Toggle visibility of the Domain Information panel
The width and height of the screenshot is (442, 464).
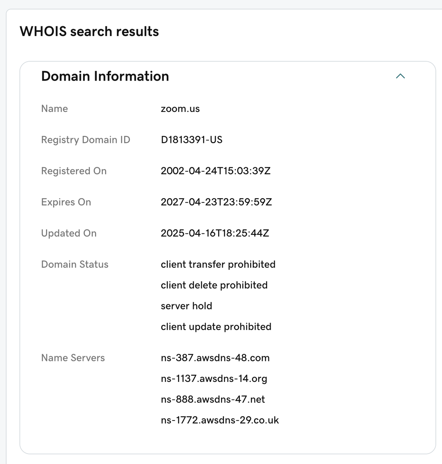[400, 76]
